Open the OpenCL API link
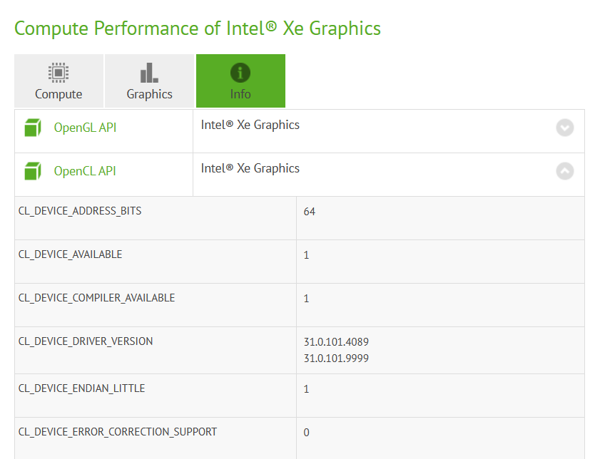 click(85, 172)
